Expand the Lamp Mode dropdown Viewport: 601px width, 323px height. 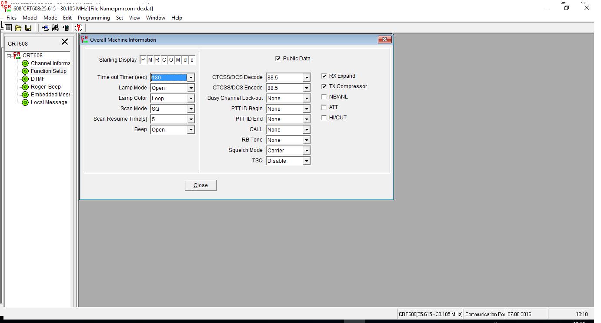pyautogui.click(x=190, y=88)
